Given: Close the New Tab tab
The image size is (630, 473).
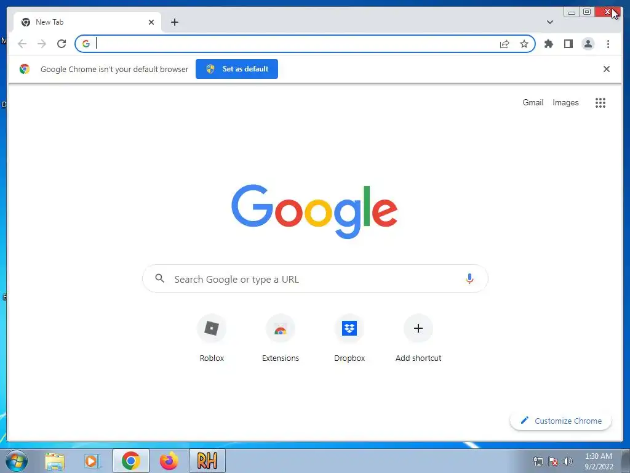Looking at the screenshot, I should 151,22.
